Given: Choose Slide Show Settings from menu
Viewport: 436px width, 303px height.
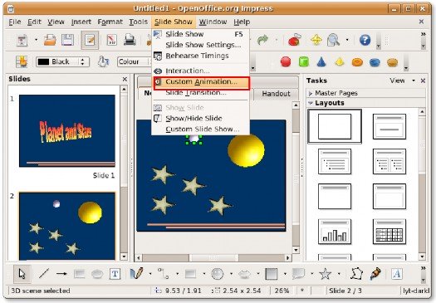Looking at the screenshot, I should (203, 45).
